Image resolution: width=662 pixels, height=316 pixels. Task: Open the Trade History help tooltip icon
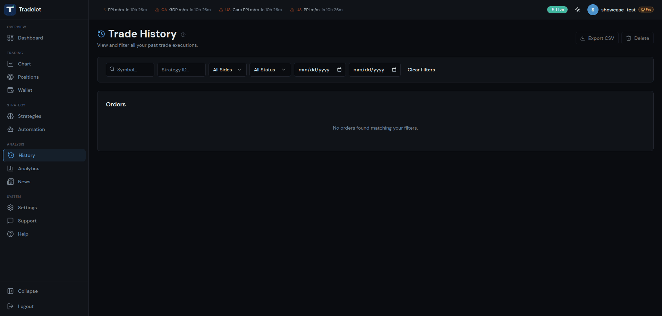click(x=183, y=35)
